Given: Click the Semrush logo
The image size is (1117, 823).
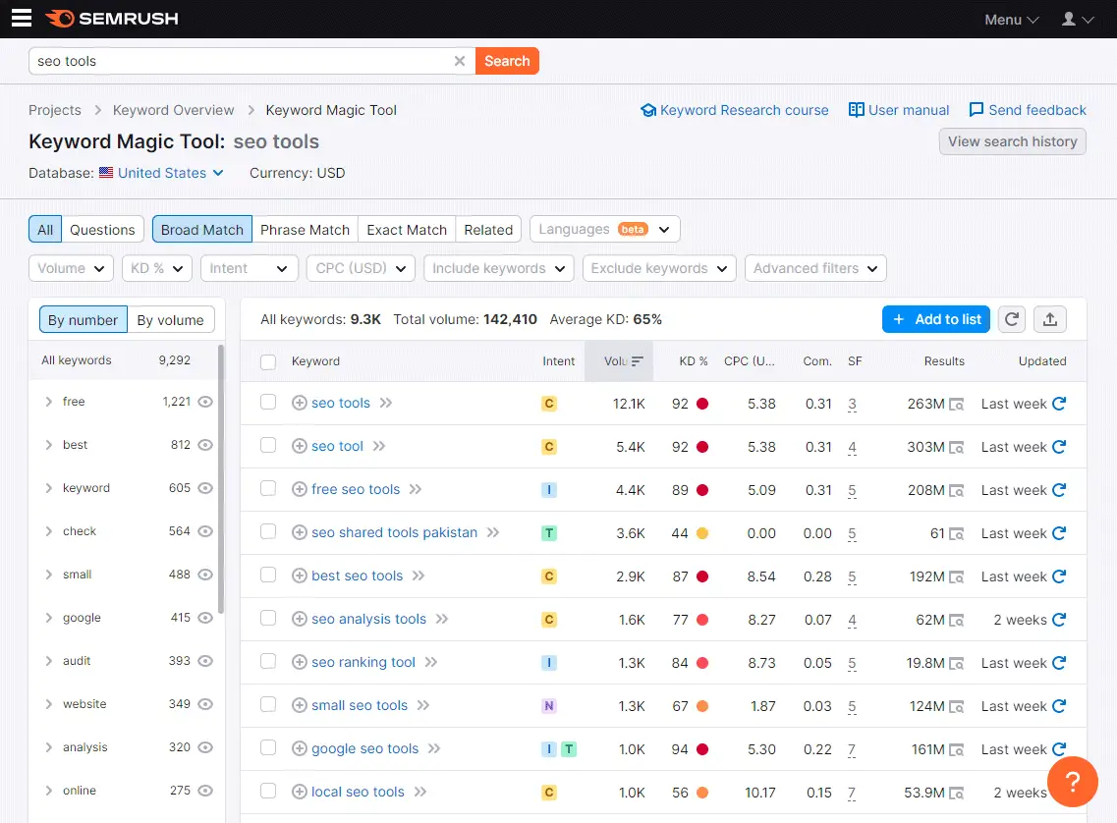Looking at the screenshot, I should 112,19.
